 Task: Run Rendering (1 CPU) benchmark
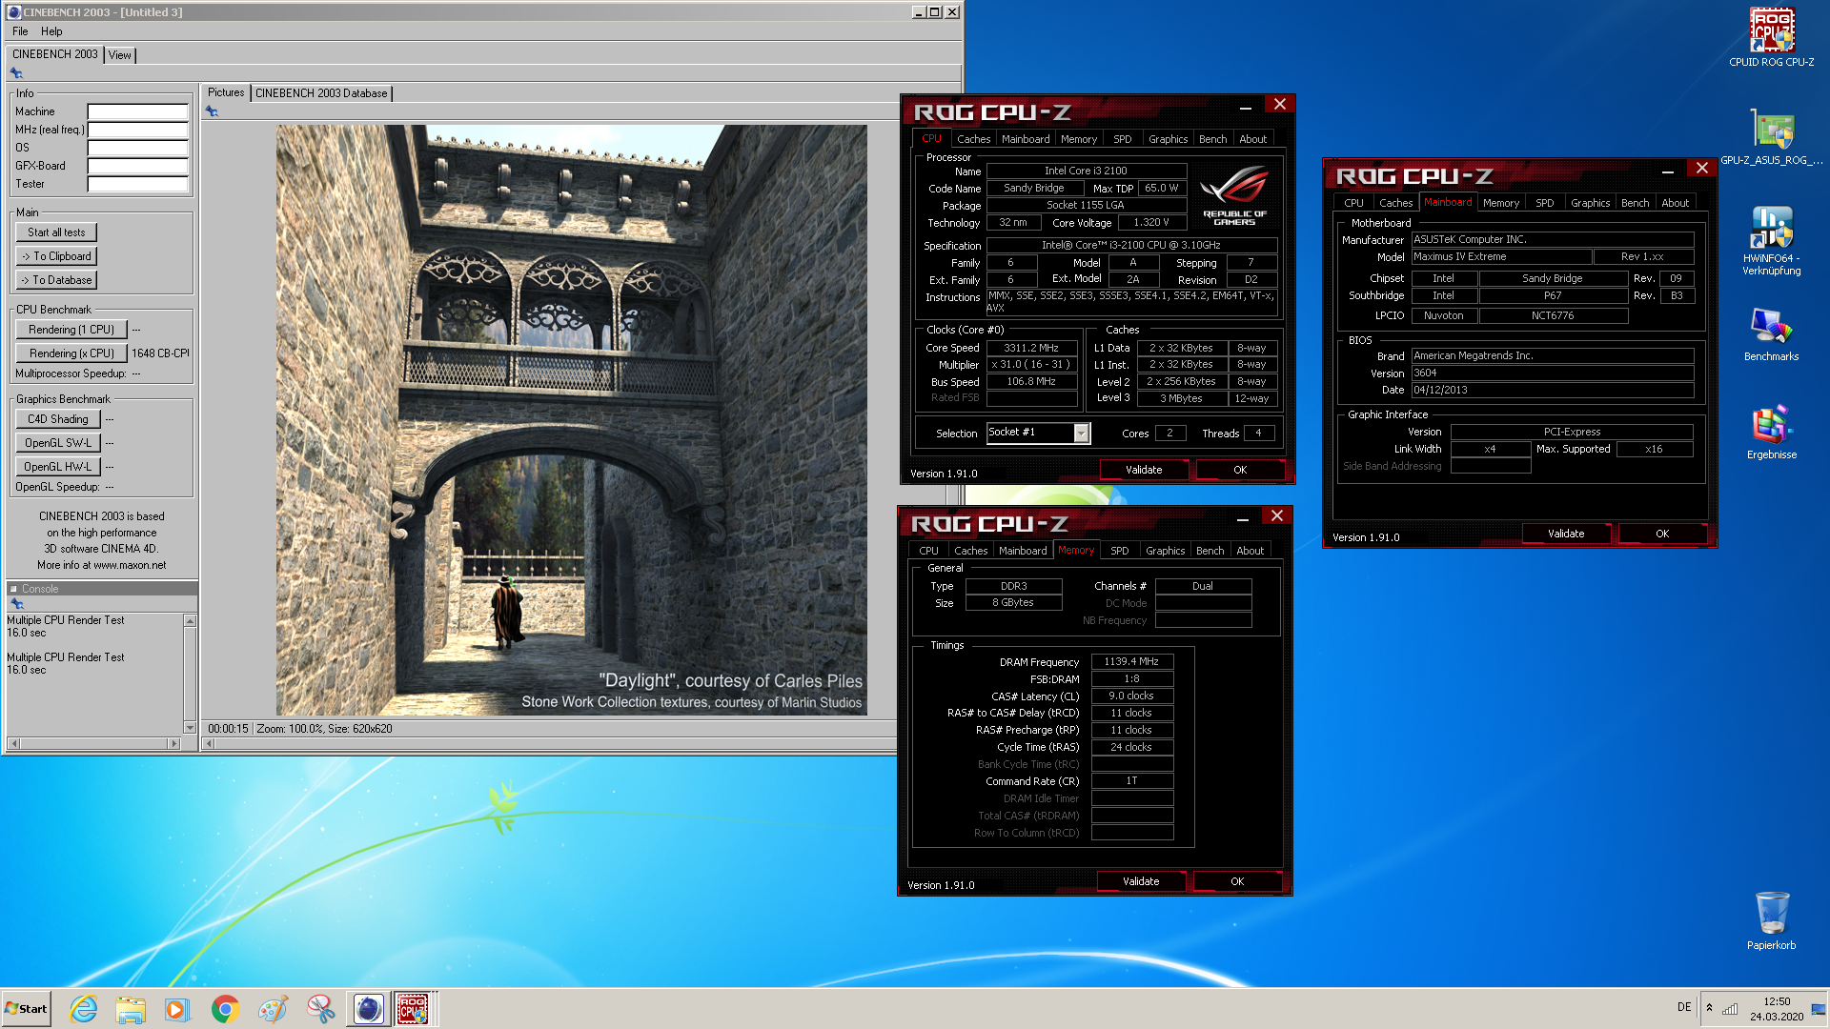(71, 330)
